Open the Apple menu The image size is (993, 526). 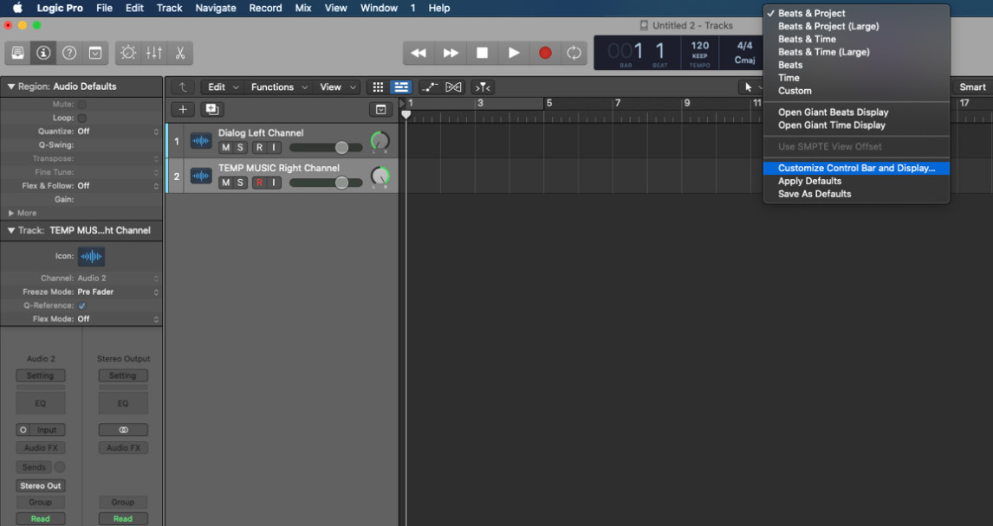tap(17, 9)
